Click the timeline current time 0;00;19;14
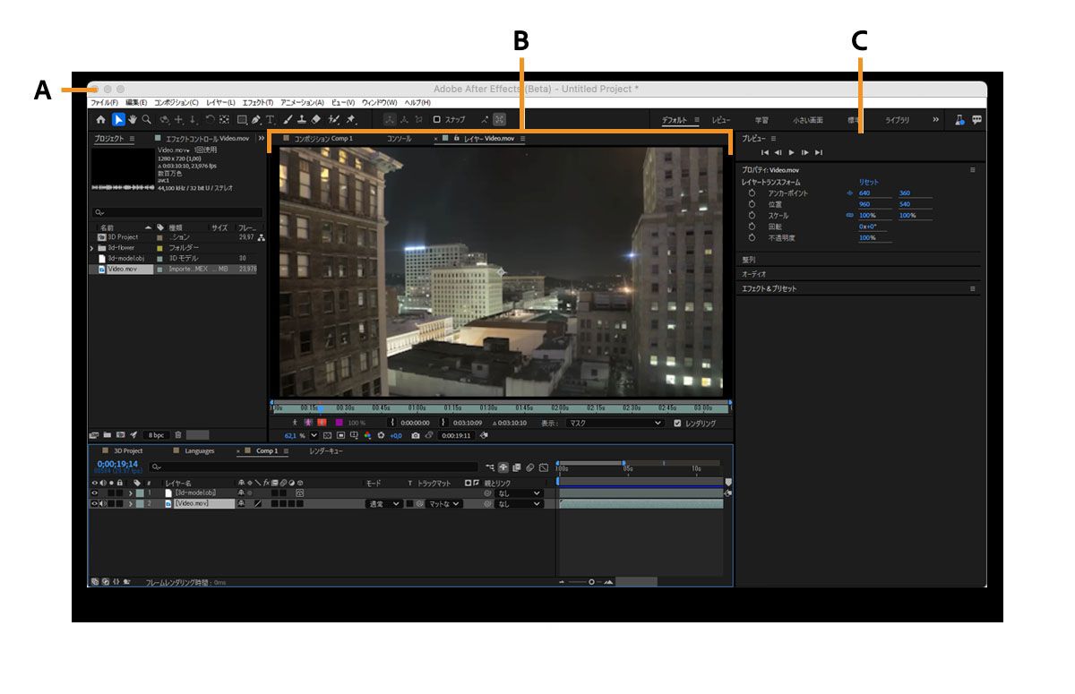 coord(117,464)
